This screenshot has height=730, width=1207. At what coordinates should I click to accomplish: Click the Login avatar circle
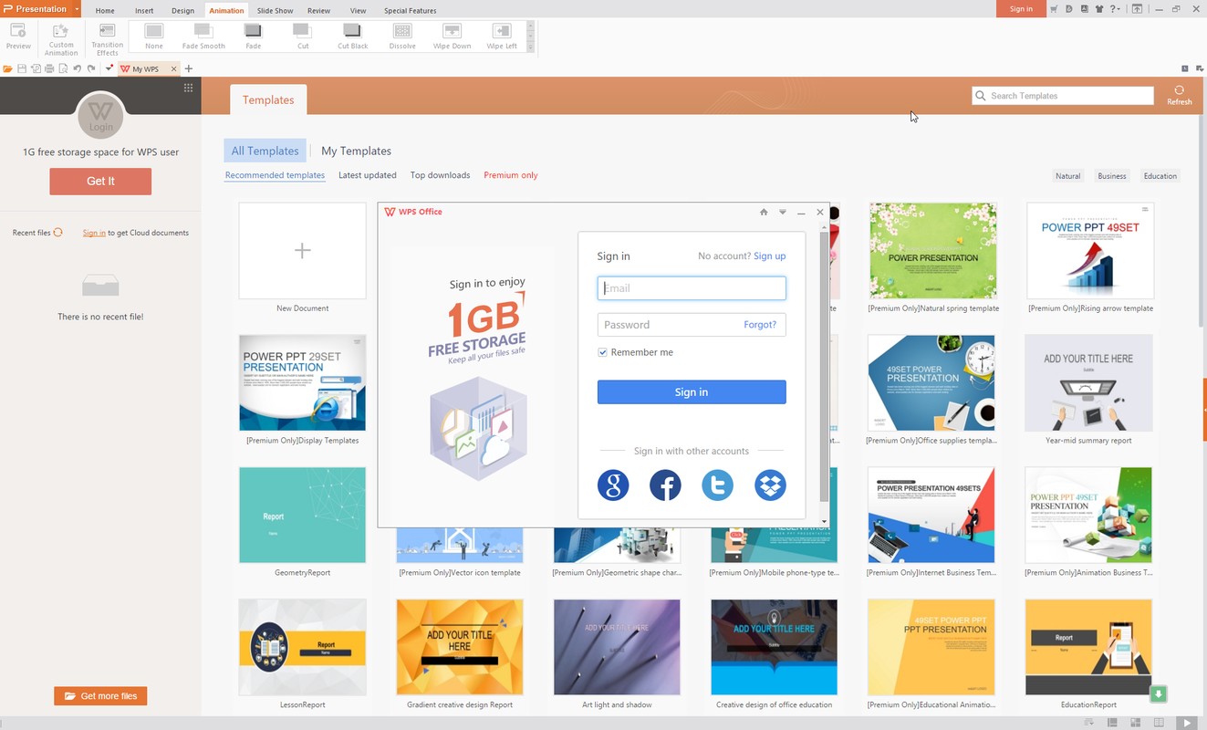100,116
